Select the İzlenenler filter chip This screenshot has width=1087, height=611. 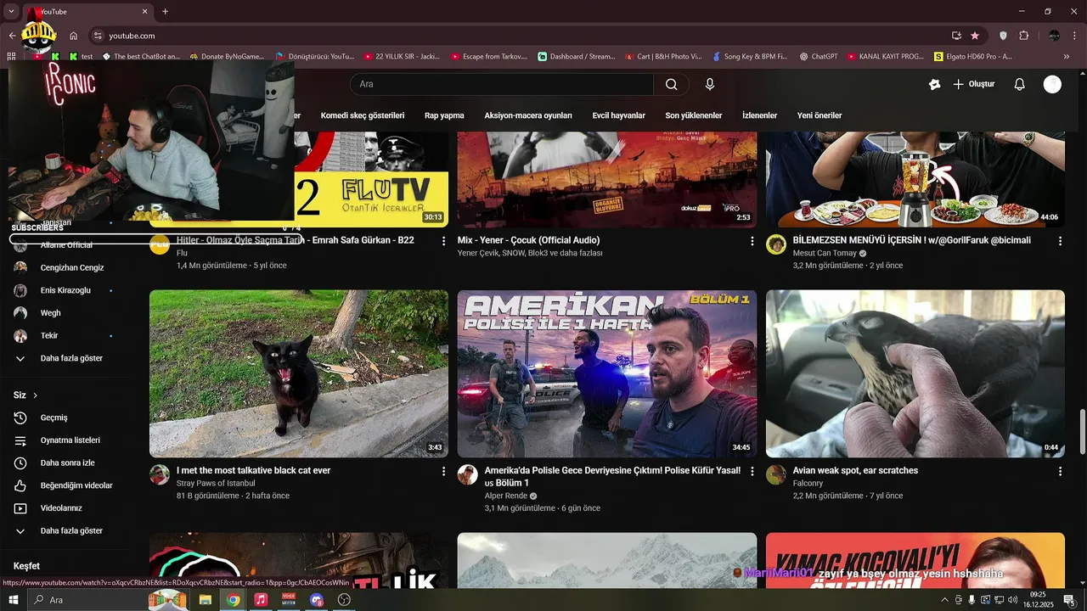pos(760,115)
